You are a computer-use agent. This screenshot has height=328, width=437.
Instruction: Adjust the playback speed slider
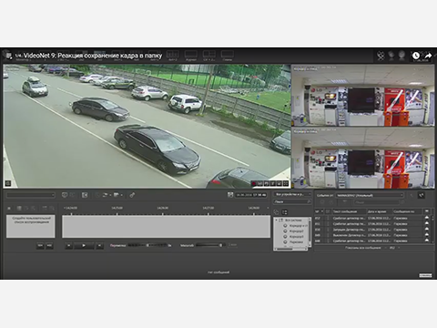click(147, 245)
